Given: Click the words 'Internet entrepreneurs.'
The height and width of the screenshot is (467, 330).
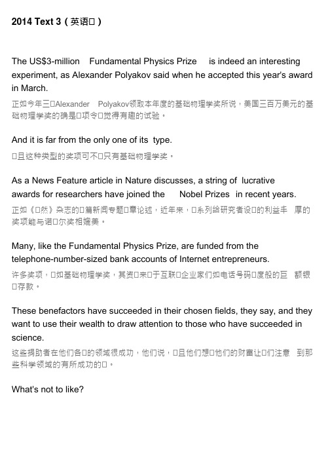Looking at the screenshot, I should point(225,259).
